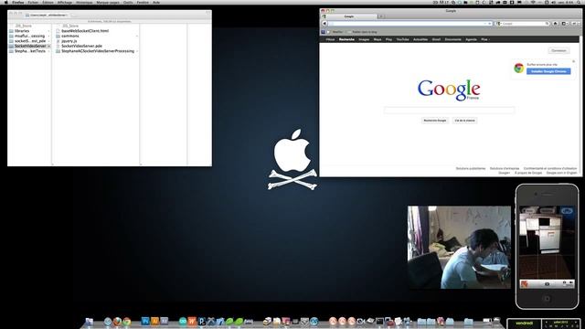Open Gmail in the Google bar
This screenshot has height=329, width=585.
[436, 39]
